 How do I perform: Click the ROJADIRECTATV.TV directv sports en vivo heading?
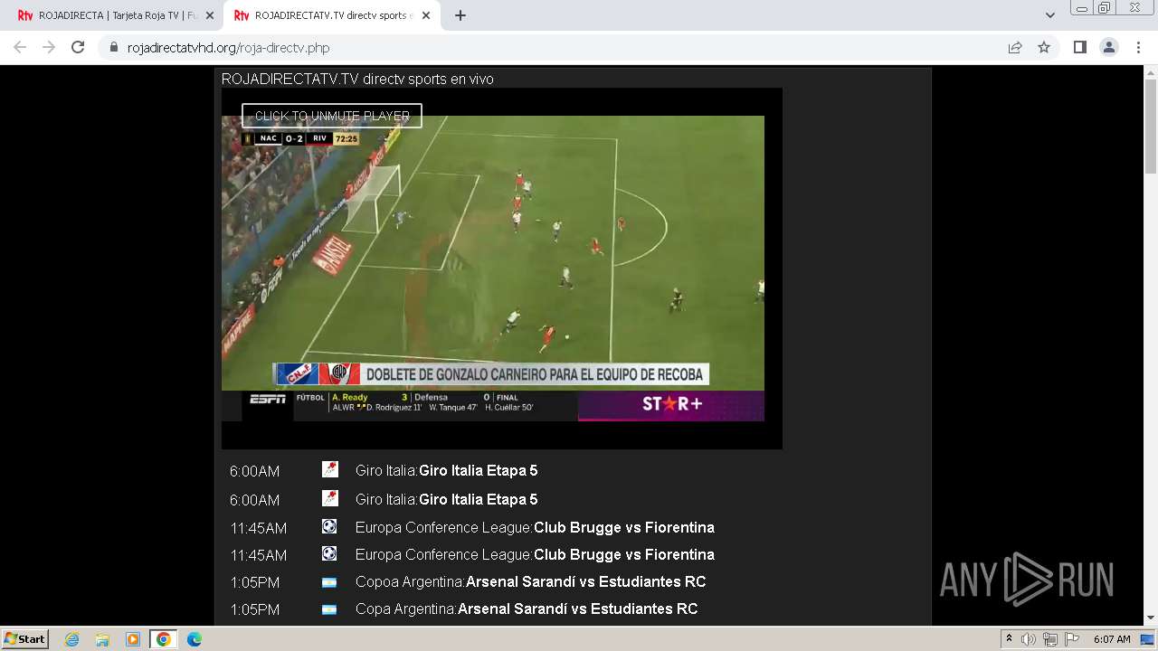tap(357, 80)
